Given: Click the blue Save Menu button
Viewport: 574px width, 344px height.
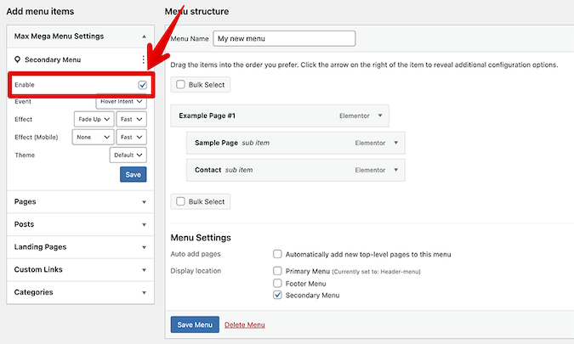Looking at the screenshot, I should point(195,324).
